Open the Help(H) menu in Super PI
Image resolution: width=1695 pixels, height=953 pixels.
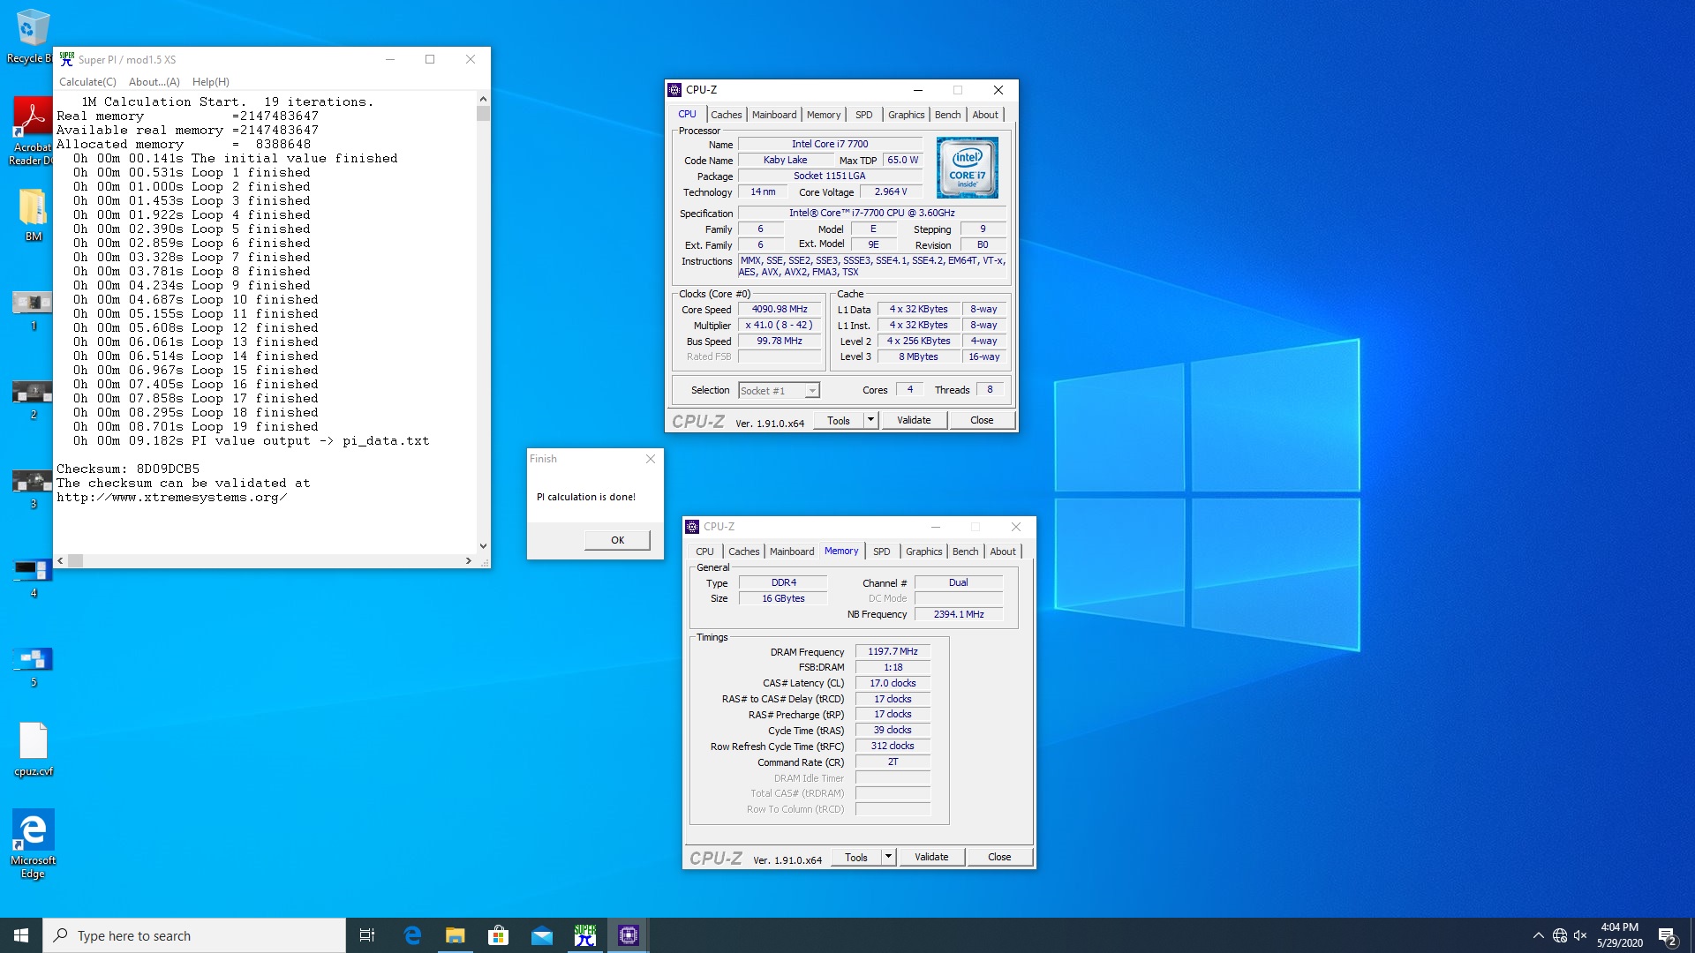point(211,82)
